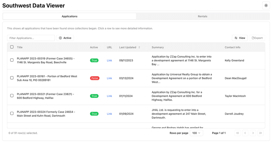Screen dimensions: 272x142
Task: Open PLANAPP 2023-00321 600 Bedford Highway title
Action: 45,96
